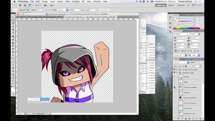Hide the 'Capucha de Assassin' layer
This screenshot has height=121, width=215.
(x=174, y=87)
